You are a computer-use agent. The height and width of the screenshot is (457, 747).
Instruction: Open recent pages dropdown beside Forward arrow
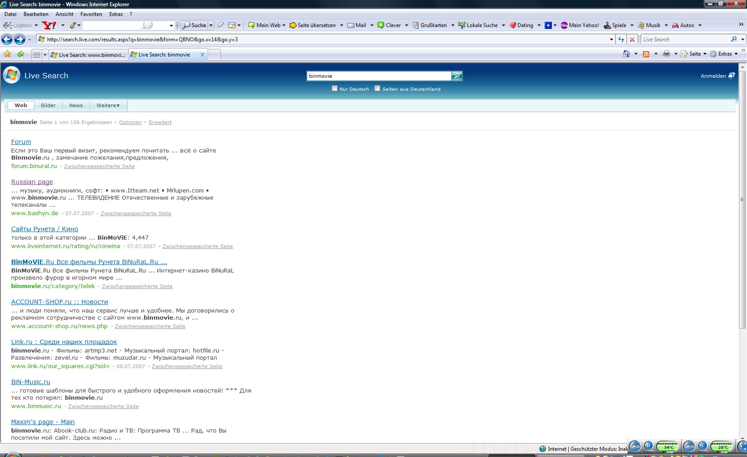point(29,40)
